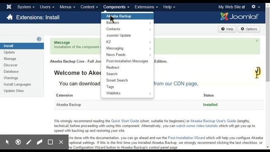Open the System dropdown menu
Image resolution: width=270 pixels, height=152 pixels.
(26, 7)
